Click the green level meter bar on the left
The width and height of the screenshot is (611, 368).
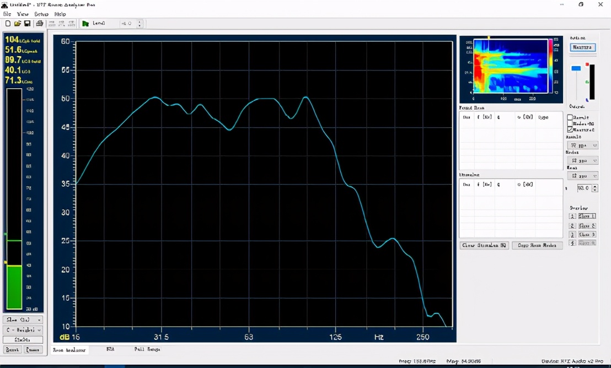pyautogui.click(x=14, y=288)
